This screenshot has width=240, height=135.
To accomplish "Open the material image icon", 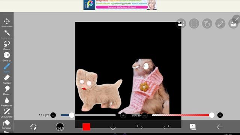I will click(233, 24).
